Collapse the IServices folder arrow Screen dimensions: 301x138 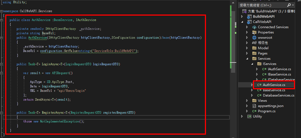(x=252, y=64)
